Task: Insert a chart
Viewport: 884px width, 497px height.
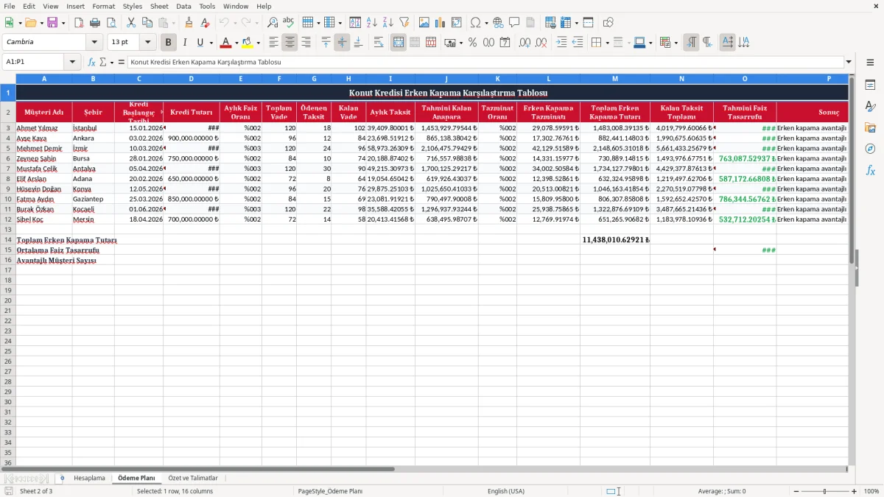Action: point(441,23)
